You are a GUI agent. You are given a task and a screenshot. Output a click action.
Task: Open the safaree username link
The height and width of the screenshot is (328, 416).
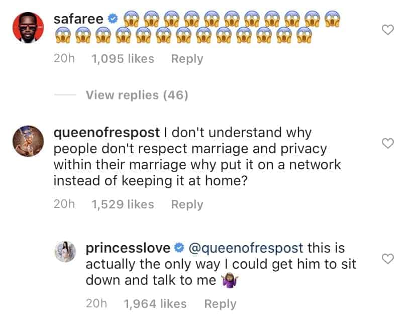(78, 20)
